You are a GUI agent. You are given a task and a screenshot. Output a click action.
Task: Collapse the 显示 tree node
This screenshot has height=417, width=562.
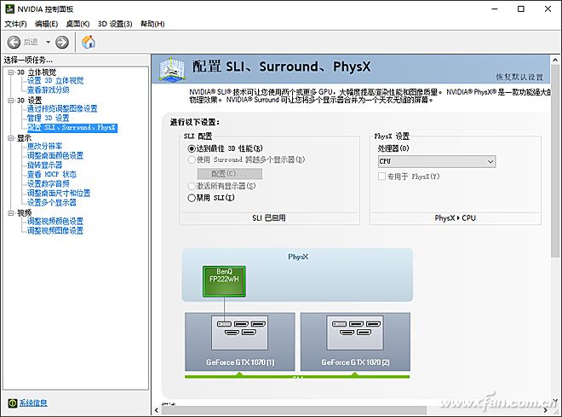(11, 138)
